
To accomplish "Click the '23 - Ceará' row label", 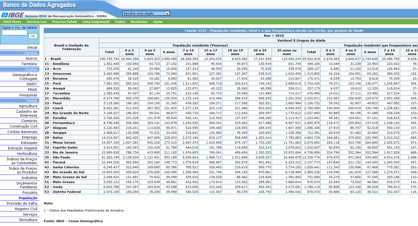I will click(x=54, y=108).
